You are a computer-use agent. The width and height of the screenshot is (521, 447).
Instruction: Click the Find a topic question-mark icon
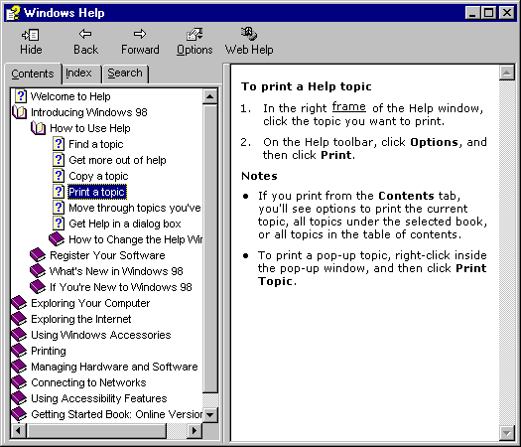(59, 144)
